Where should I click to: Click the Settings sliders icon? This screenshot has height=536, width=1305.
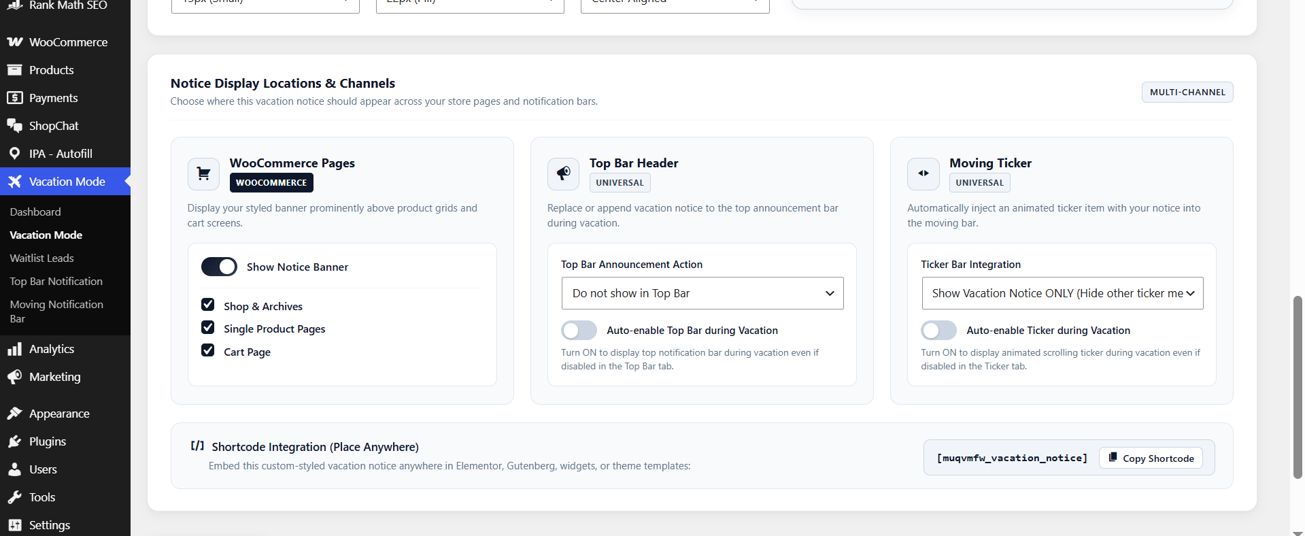click(15, 525)
